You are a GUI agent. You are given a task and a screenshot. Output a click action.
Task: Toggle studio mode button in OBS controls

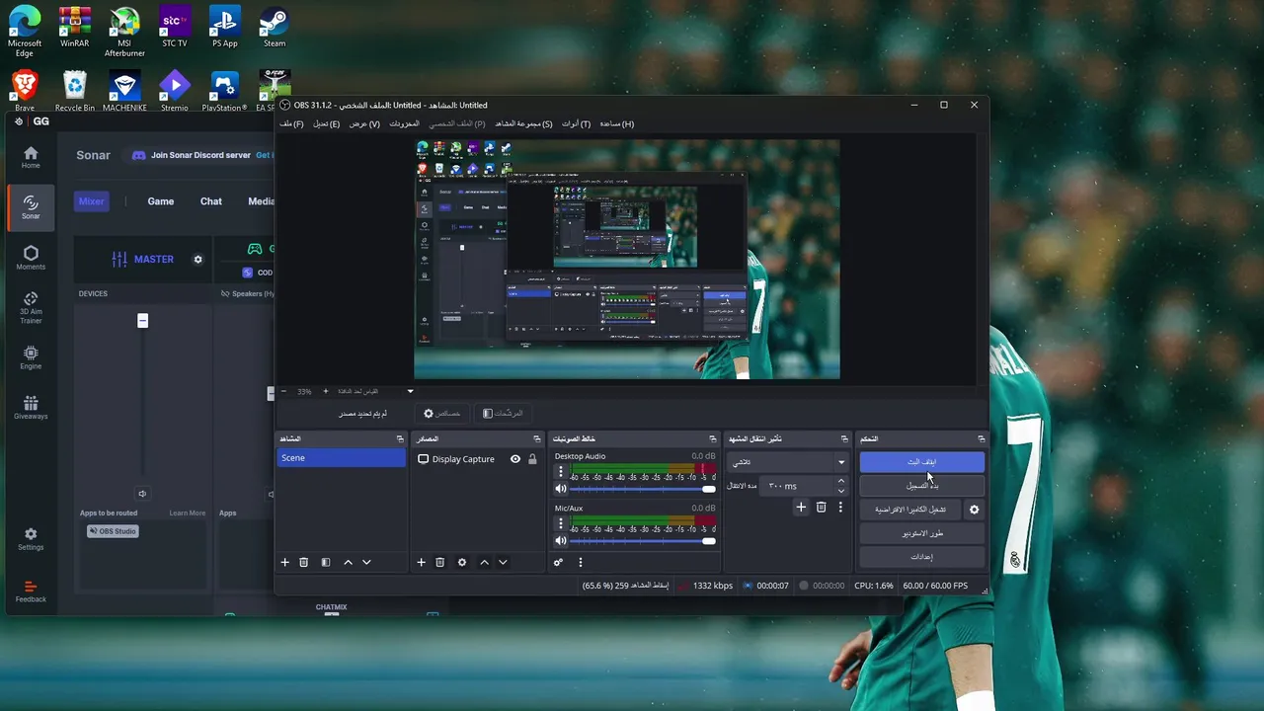coord(922,533)
